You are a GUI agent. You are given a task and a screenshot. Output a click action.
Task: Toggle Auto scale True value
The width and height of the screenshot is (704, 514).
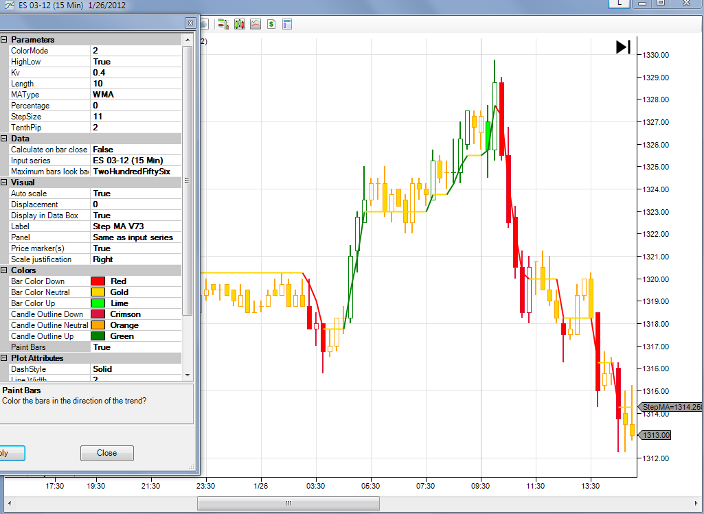click(x=136, y=194)
